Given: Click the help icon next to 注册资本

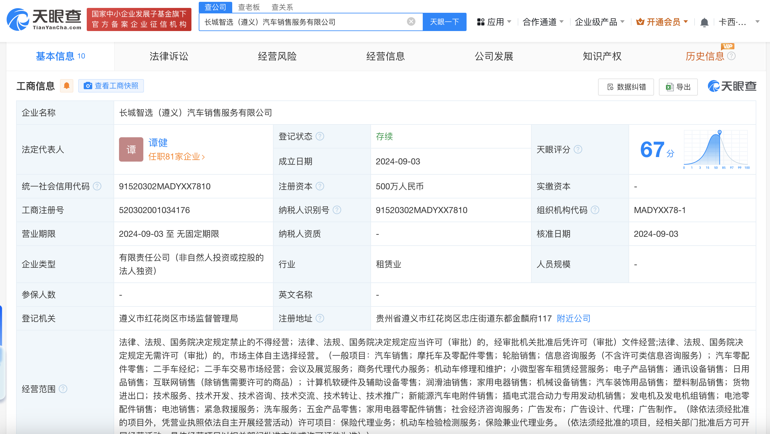Looking at the screenshot, I should pos(320,186).
